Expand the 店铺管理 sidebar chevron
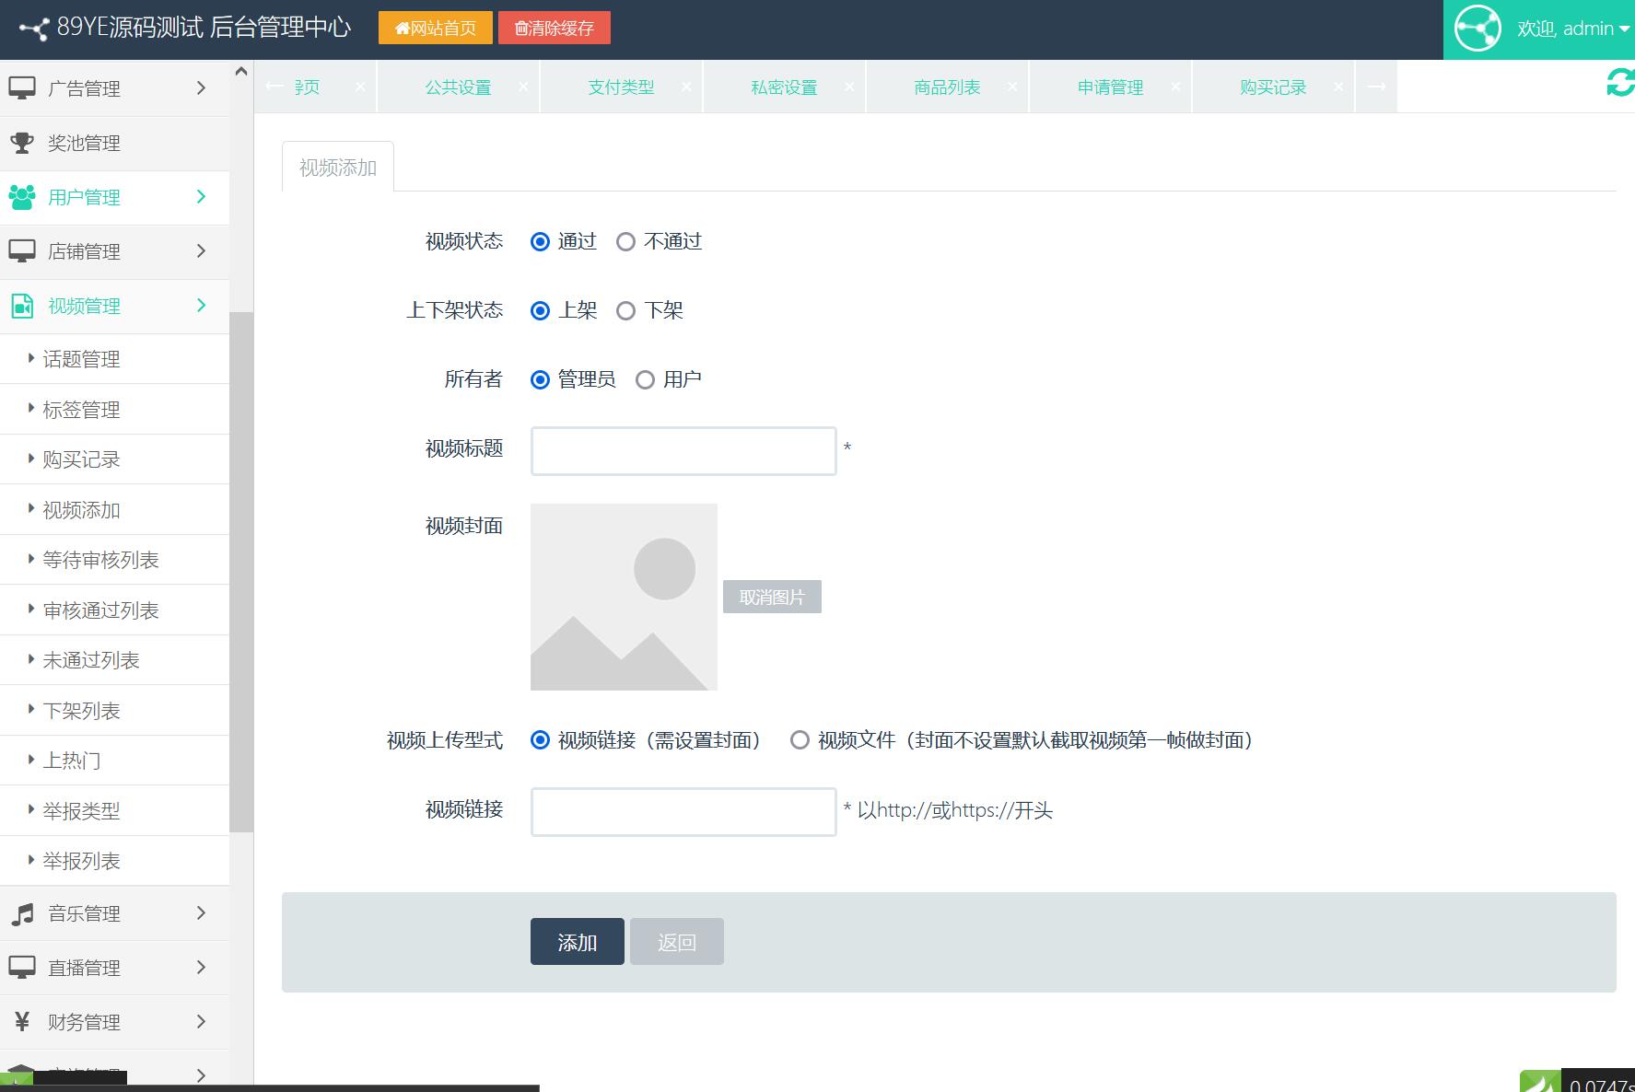The height and width of the screenshot is (1092, 1635). [x=201, y=251]
